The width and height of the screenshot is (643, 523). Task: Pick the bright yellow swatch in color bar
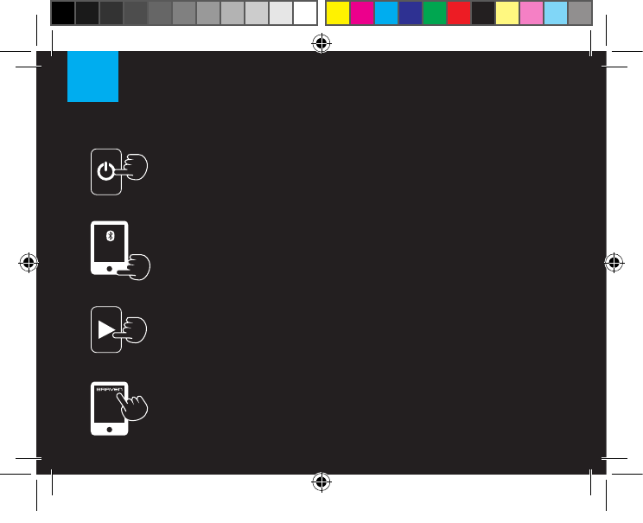click(338, 13)
